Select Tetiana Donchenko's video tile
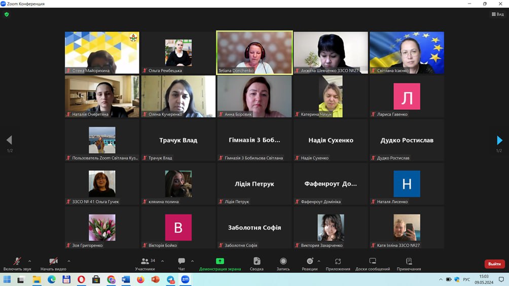The height and width of the screenshot is (286, 509). [254, 53]
